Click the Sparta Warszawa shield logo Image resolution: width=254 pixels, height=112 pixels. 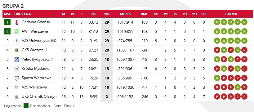(16, 78)
